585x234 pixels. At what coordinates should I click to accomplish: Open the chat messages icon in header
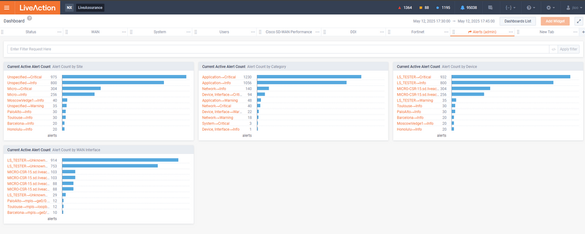(x=490, y=8)
